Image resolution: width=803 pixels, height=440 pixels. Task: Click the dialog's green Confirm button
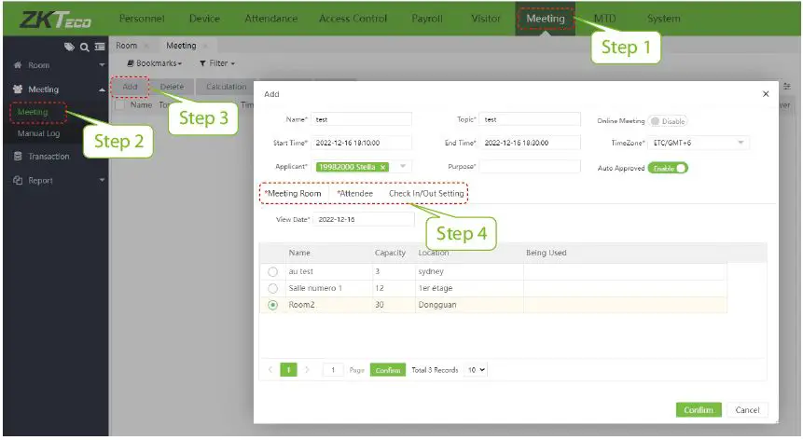699,410
